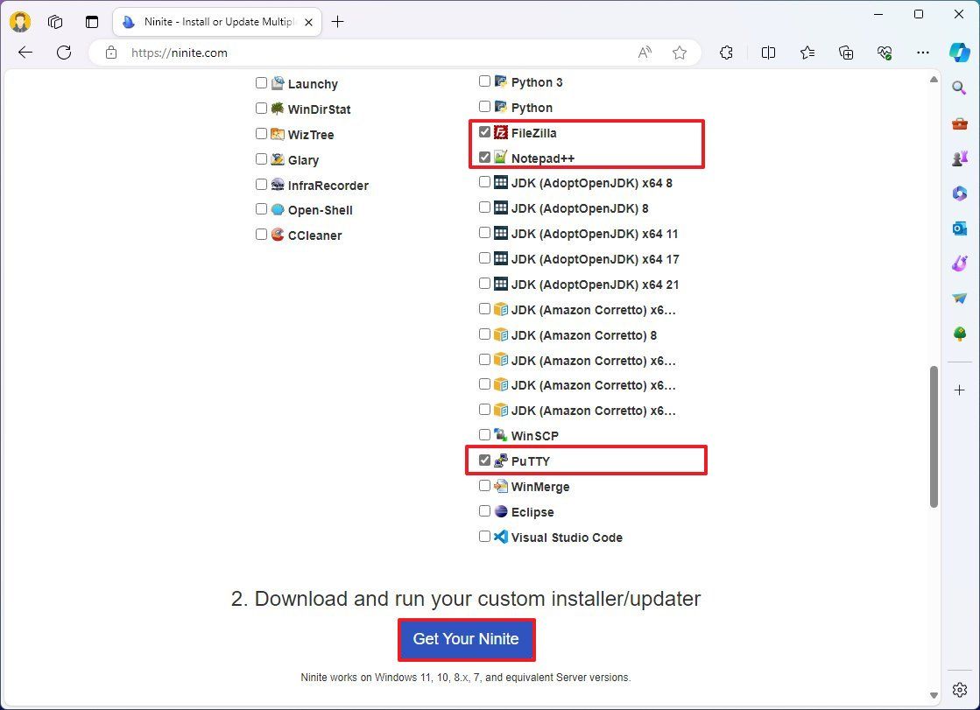Click the PuTTY icon
Screen dimensions: 980x710
[500, 460]
